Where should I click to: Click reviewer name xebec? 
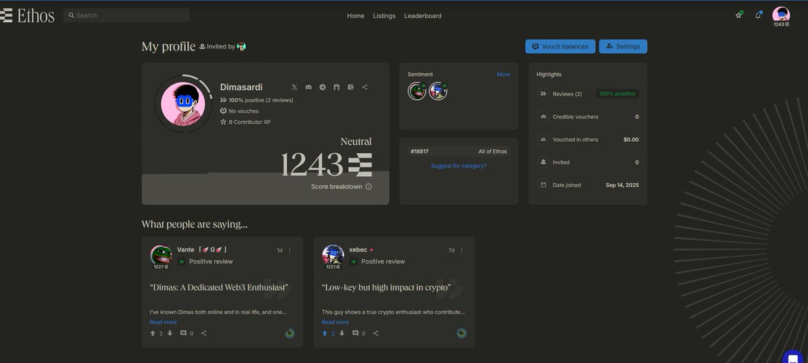point(357,250)
